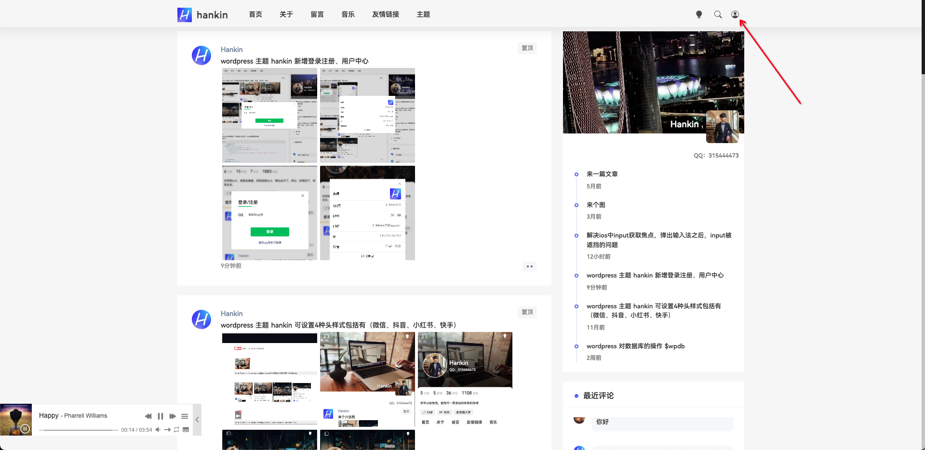Mute the music player volume icon
This screenshot has height=450, width=925.
click(158, 430)
